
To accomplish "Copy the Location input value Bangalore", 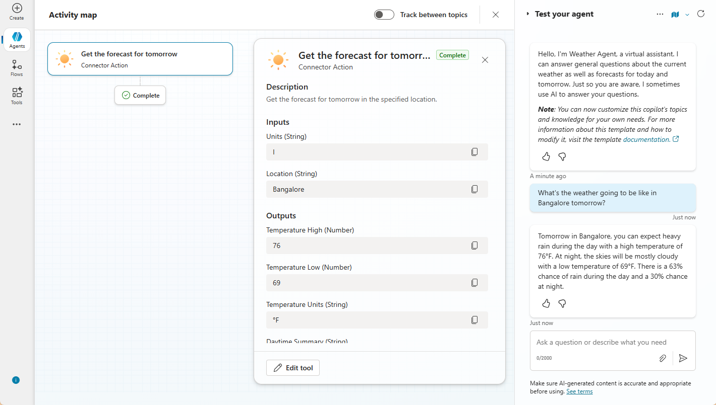I will (x=474, y=189).
